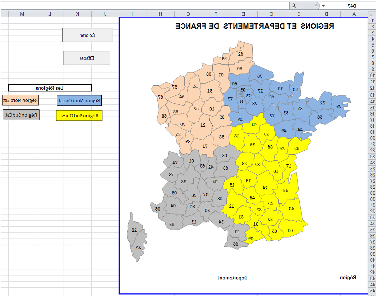This screenshot has height=297, width=377.
Task: Click department 14 on the map
Action: pyautogui.click(x=280, y=88)
